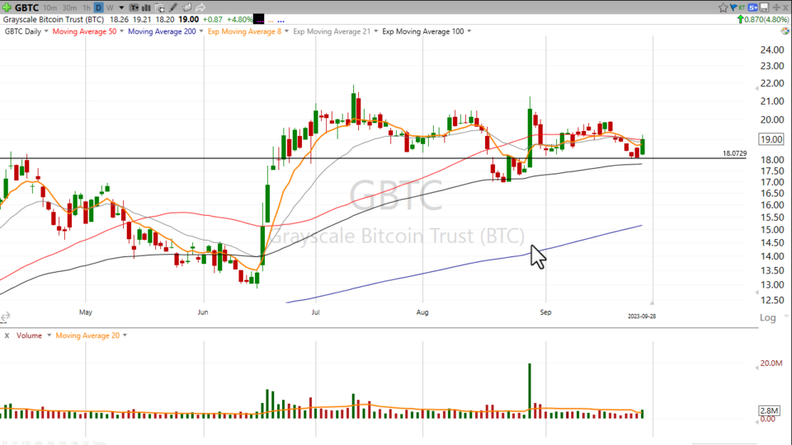Open Moving Average 50 dropdown
Viewport: 792px width, 445px height.
(121, 31)
